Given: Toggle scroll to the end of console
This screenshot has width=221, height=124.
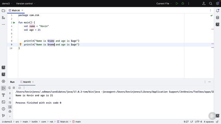Looking at the screenshot, I should pos(10,107).
